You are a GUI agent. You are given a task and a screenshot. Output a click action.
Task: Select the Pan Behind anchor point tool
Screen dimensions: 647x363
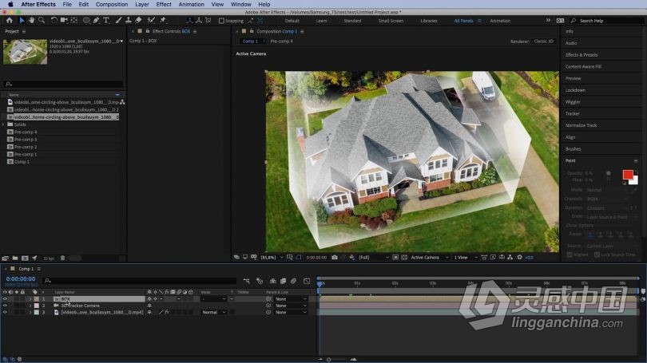pyautogui.click(x=73, y=20)
